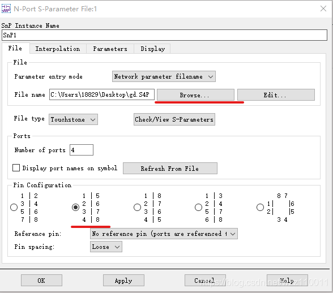Select the 1|3 2|4 5|7 6|8 pin configuration
The image size is (333, 293).
point(198,207)
